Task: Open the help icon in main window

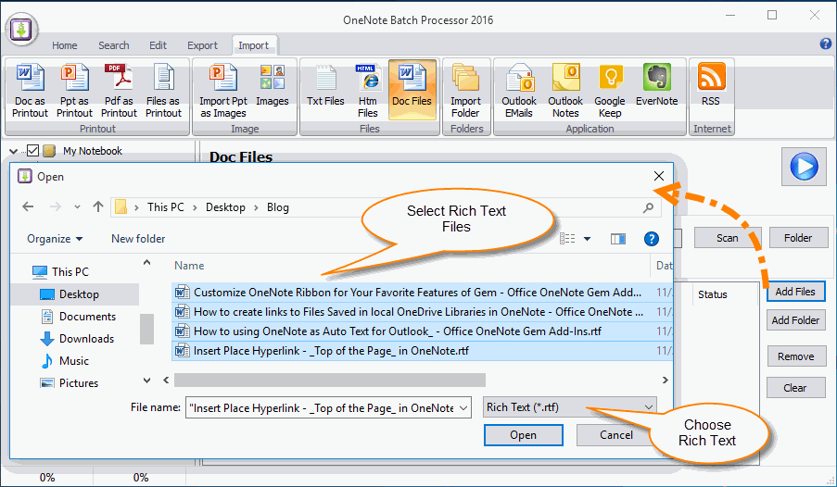Action: [825, 44]
